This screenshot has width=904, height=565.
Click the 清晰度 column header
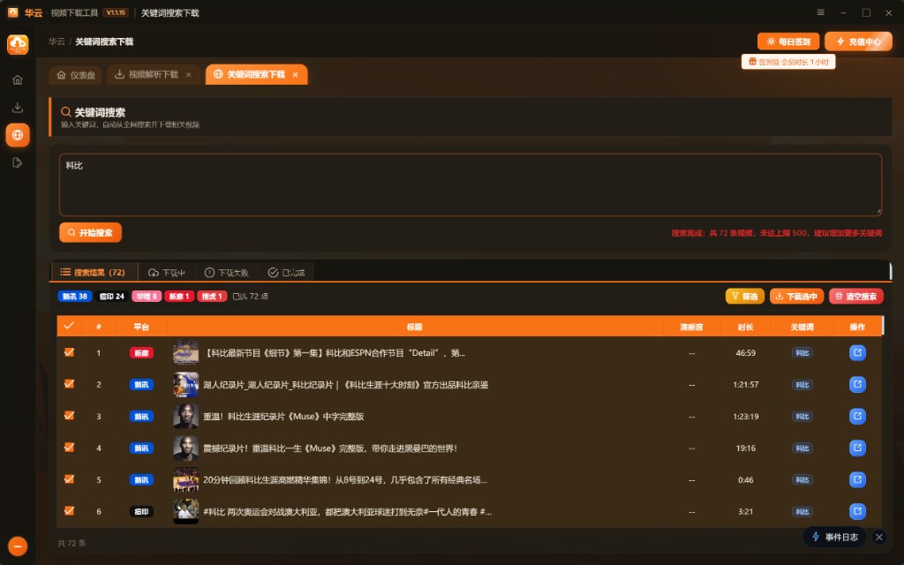(x=691, y=327)
